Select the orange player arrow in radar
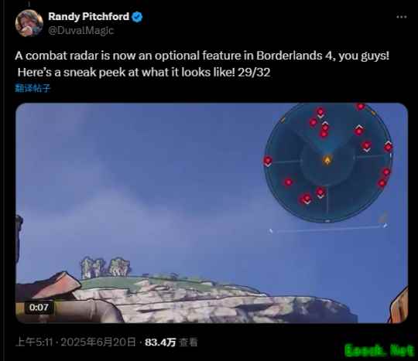 click(x=327, y=160)
